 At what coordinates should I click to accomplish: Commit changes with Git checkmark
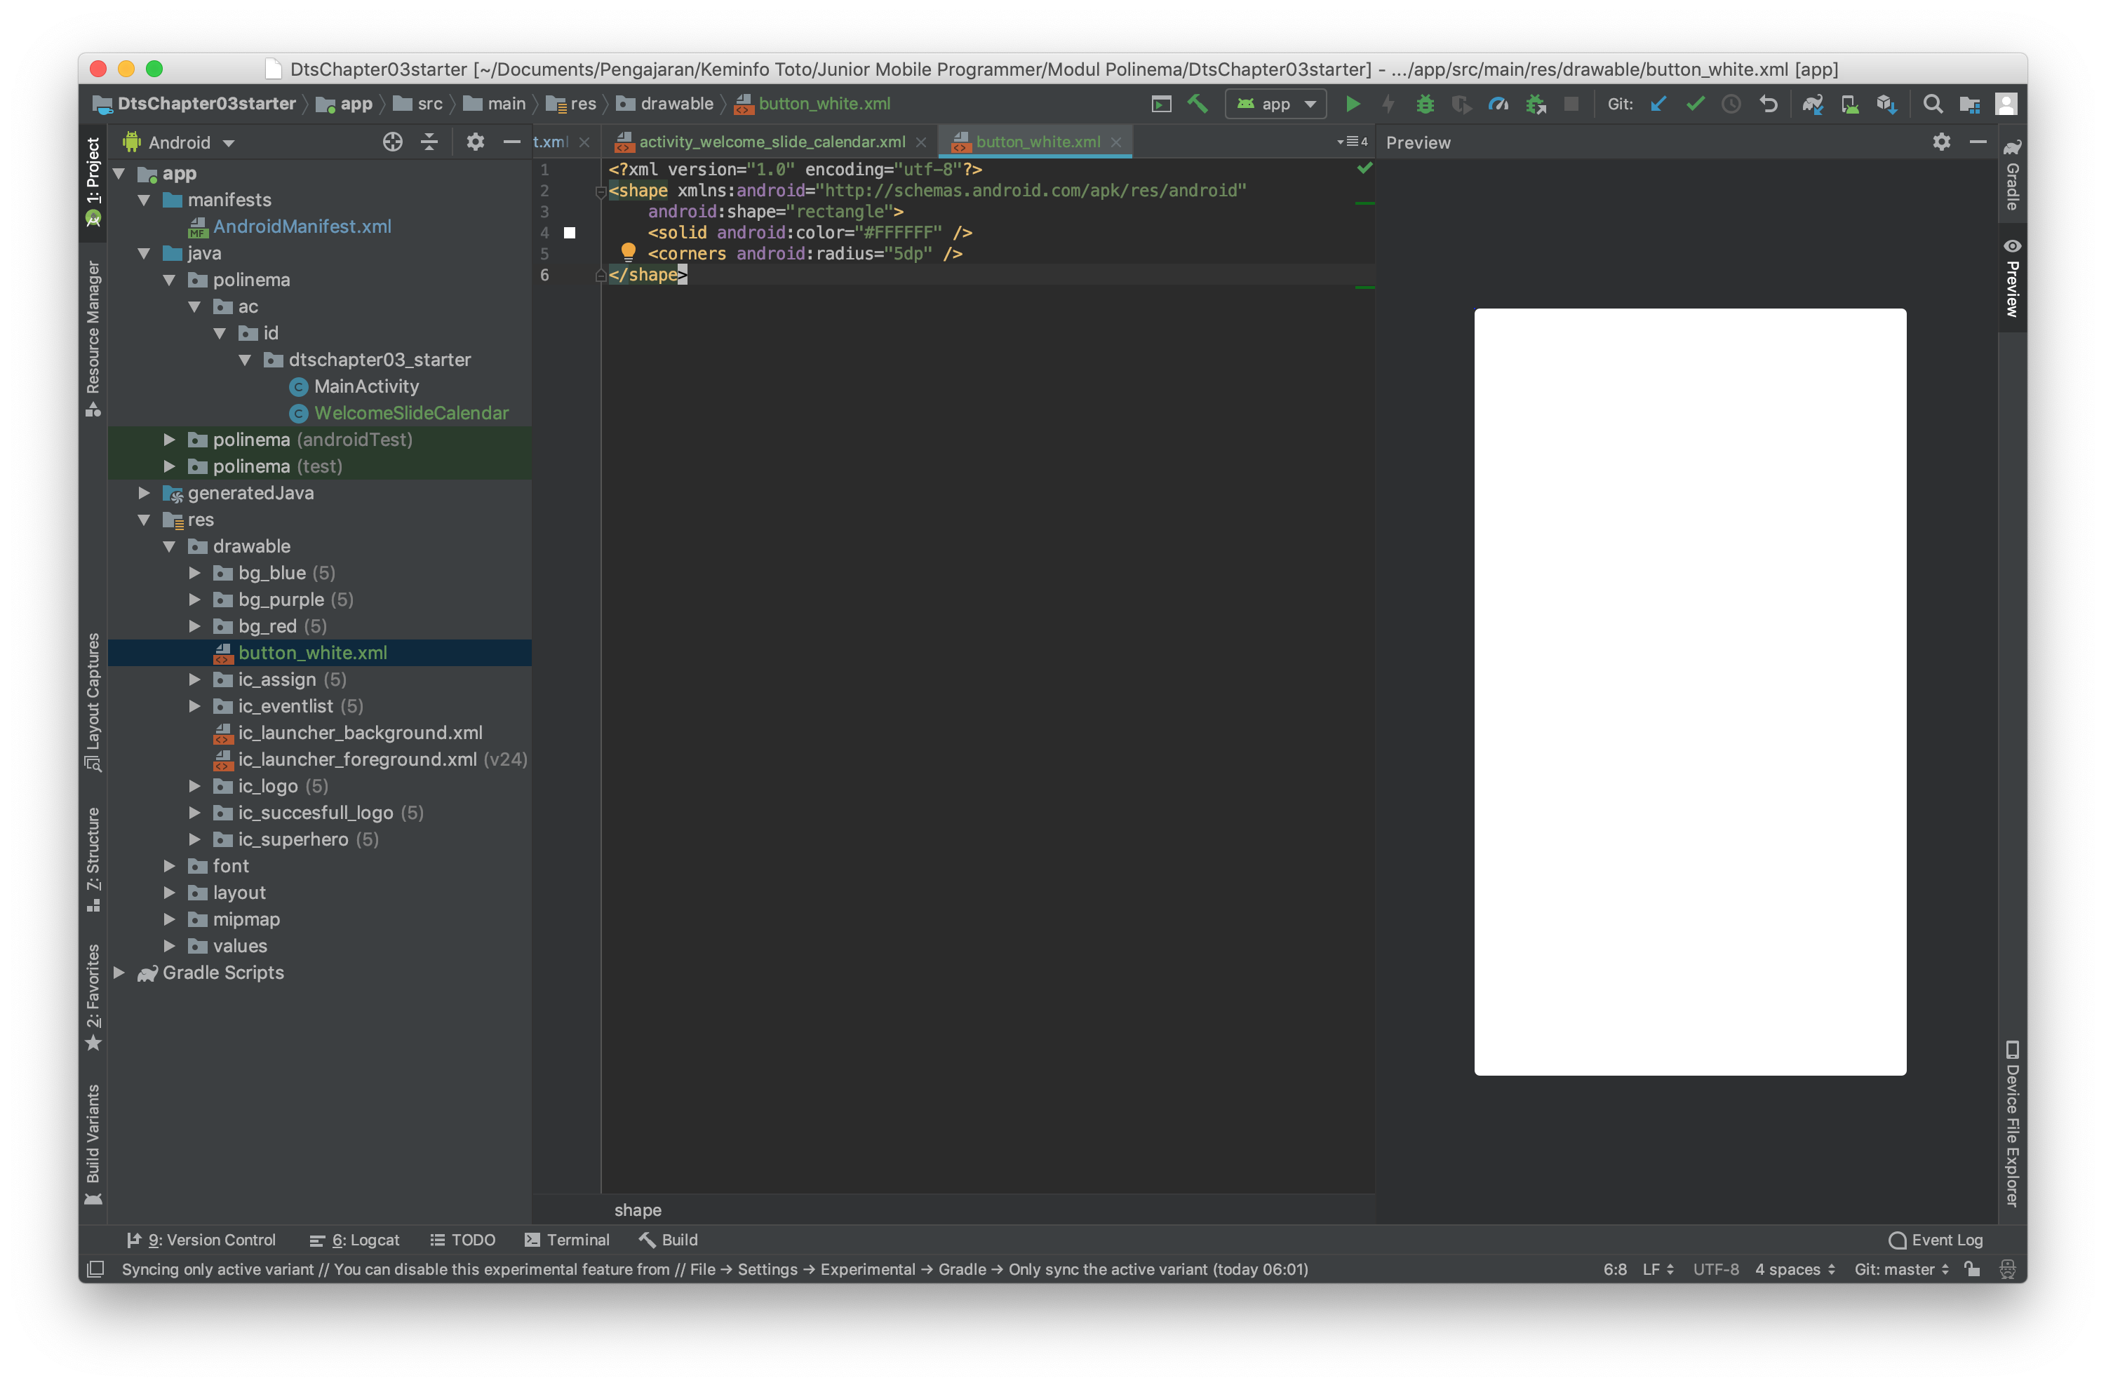(1694, 104)
